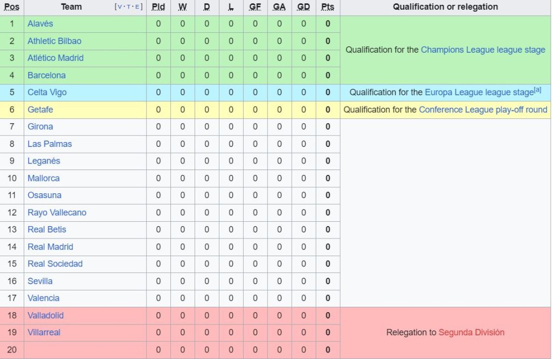Click the Getafe team link
Viewport: 552px width, 359px height.
point(40,110)
